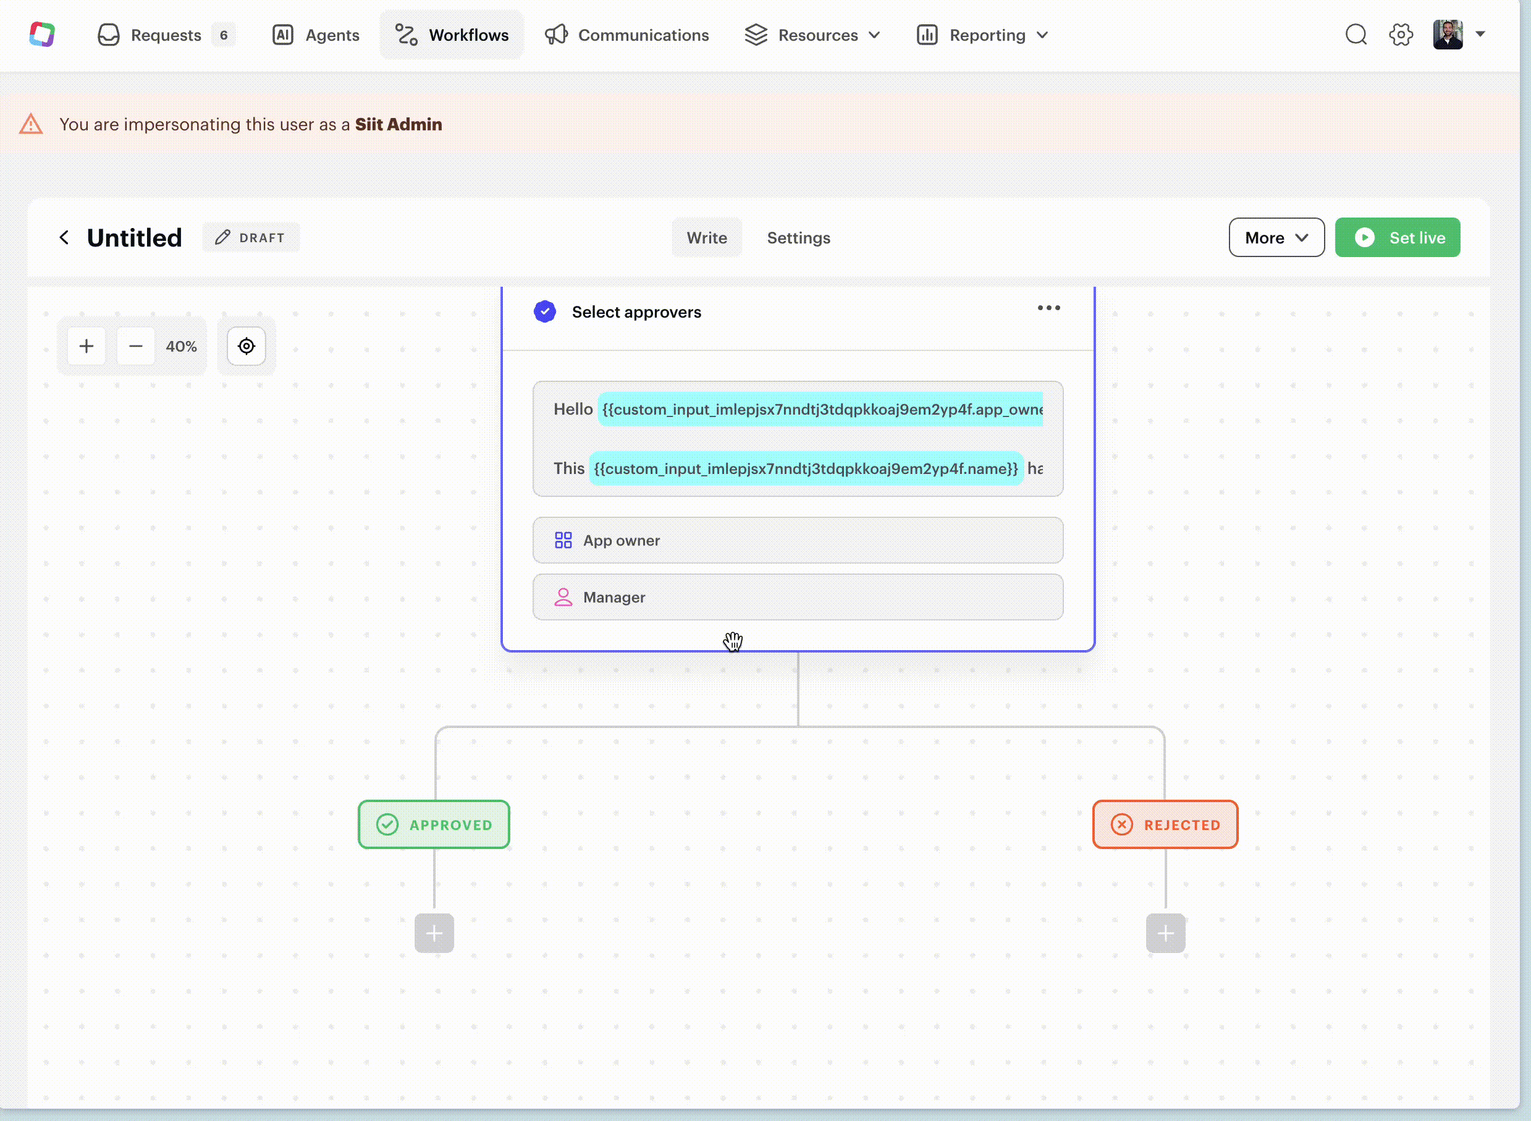1531x1121 pixels.
Task: Go back using arrow beside Untitled
Action: pyautogui.click(x=64, y=237)
